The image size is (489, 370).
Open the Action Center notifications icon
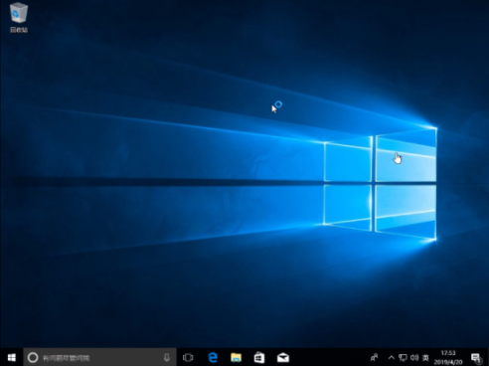(476, 358)
